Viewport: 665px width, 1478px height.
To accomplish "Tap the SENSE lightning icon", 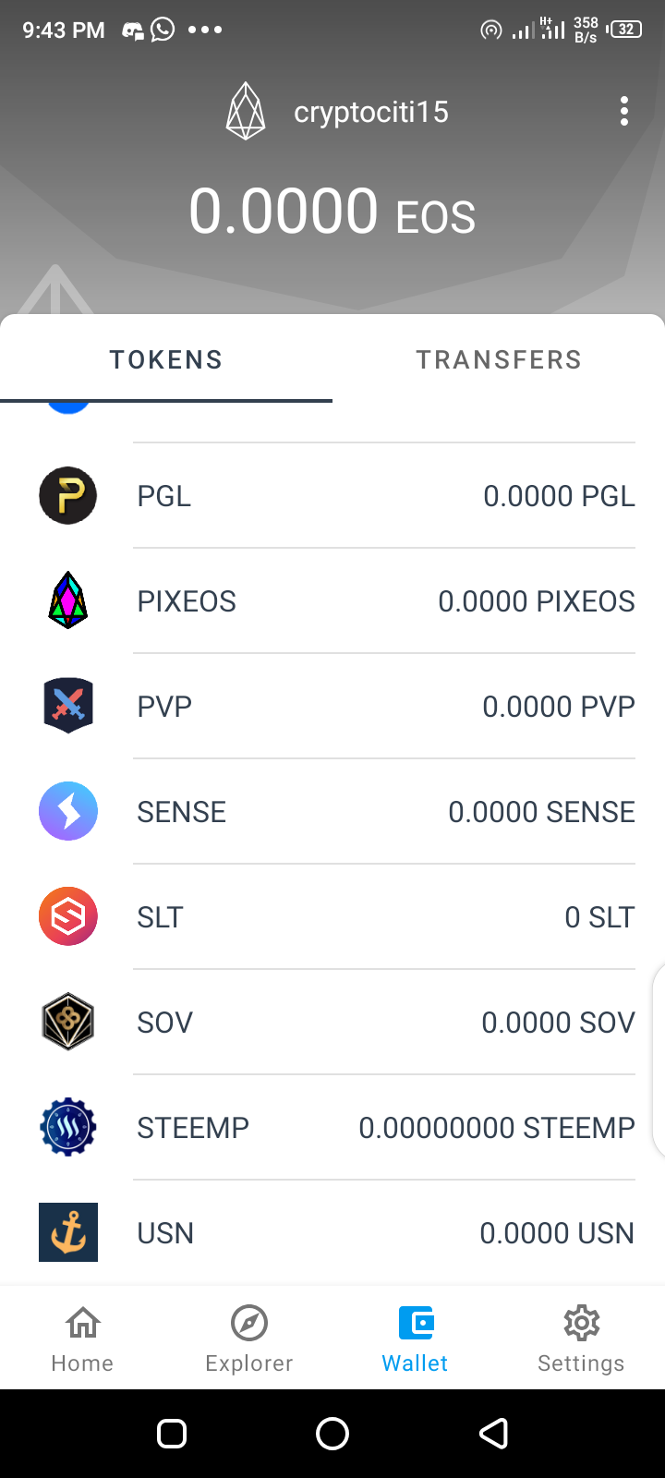I will click(x=68, y=812).
